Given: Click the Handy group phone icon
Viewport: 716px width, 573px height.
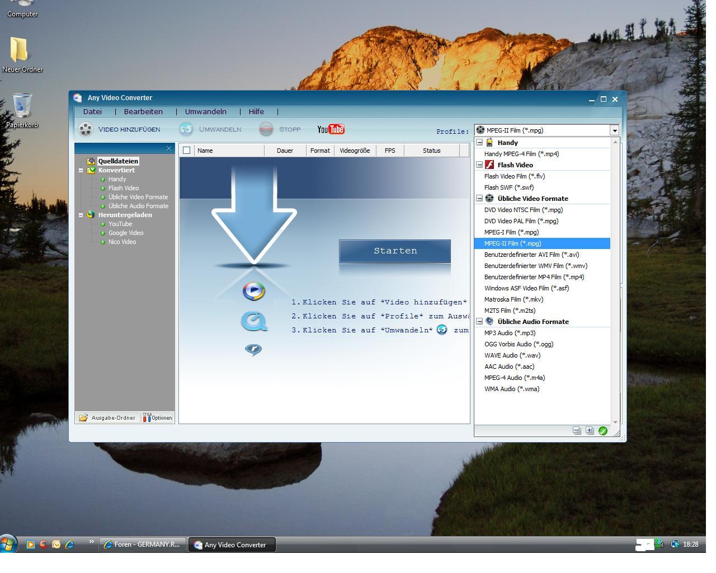Looking at the screenshot, I should pyautogui.click(x=489, y=143).
